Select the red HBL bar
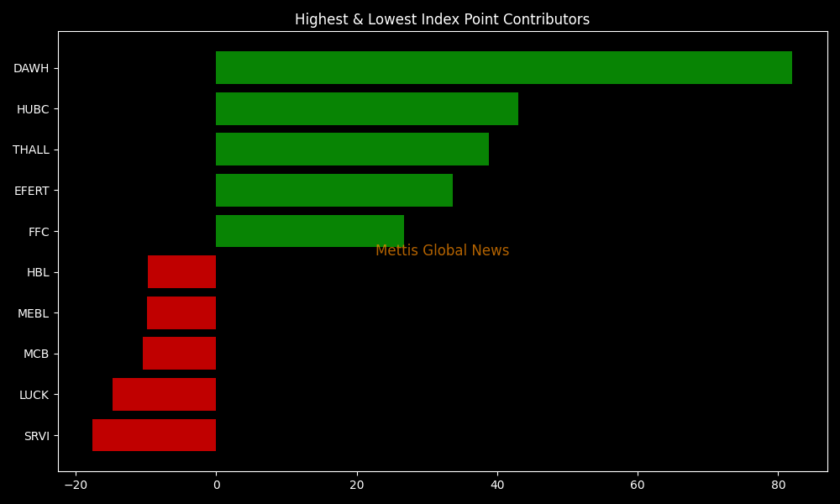Viewport: 840px width, 504px height. tap(181, 271)
